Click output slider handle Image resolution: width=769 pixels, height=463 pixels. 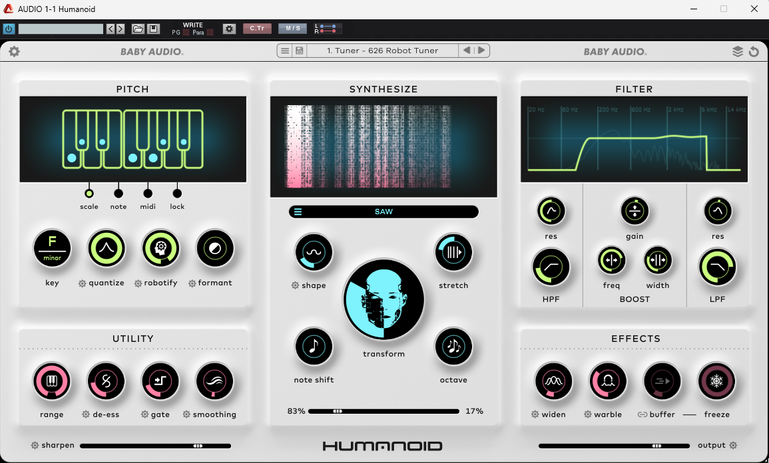click(656, 446)
